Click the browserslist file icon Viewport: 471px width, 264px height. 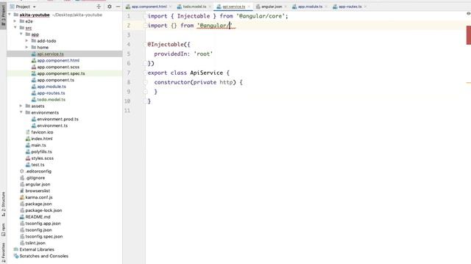point(22,191)
